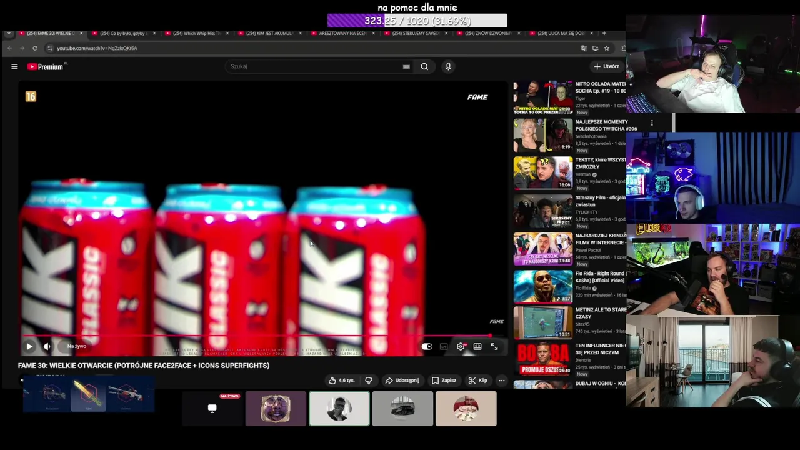The height and width of the screenshot is (450, 800).
Task: Switch to the ULICA MA SIĘ DOBRZE tab
Action: tap(561, 33)
